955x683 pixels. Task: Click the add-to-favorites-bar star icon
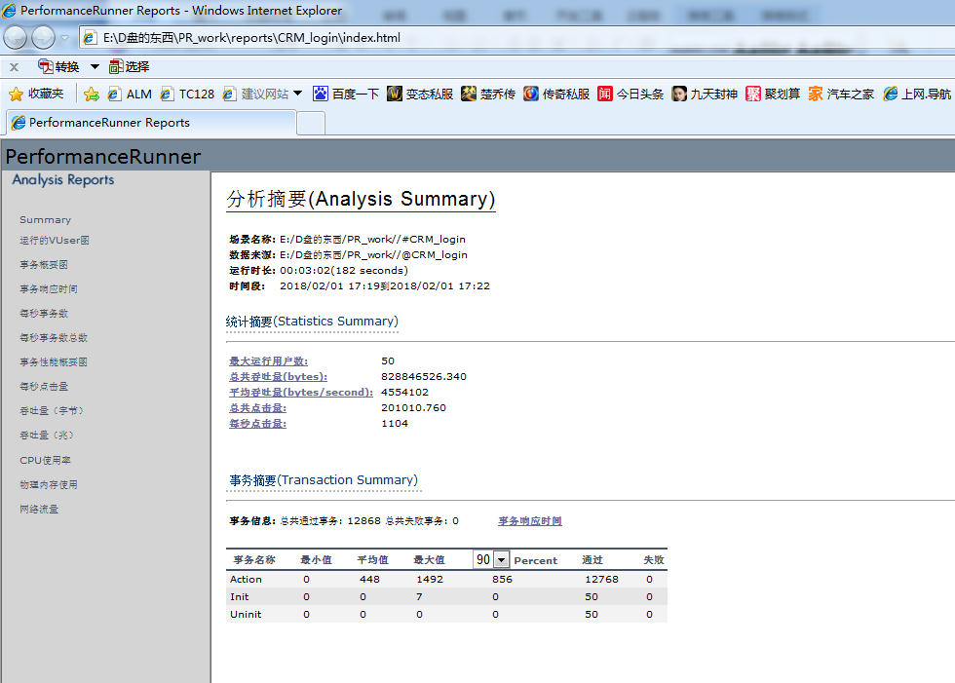coord(92,95)
